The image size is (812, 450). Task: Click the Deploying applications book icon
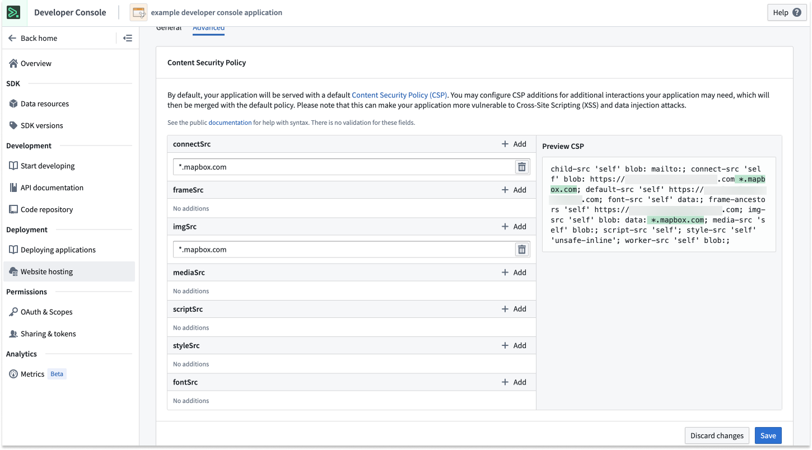pos(13,250)
